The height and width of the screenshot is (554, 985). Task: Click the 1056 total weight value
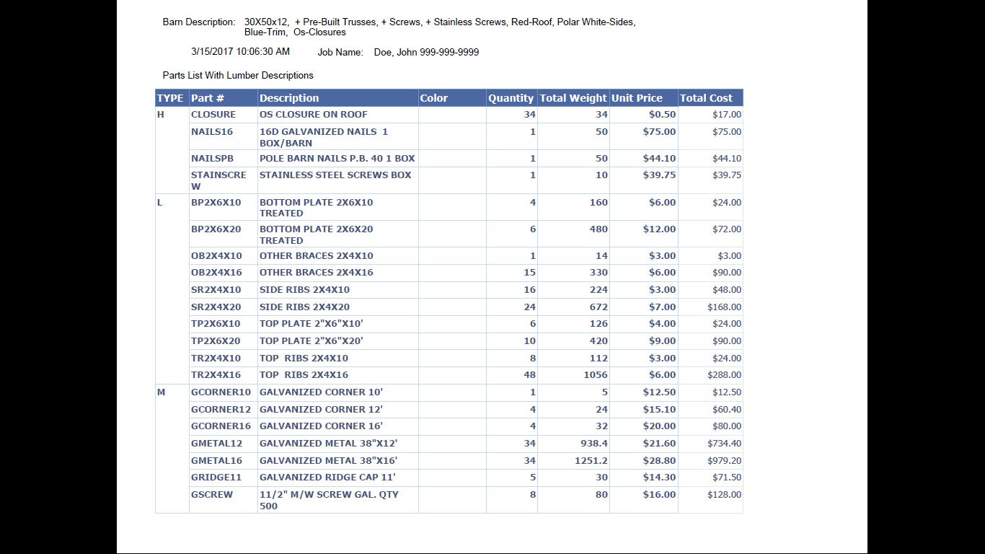596,375
